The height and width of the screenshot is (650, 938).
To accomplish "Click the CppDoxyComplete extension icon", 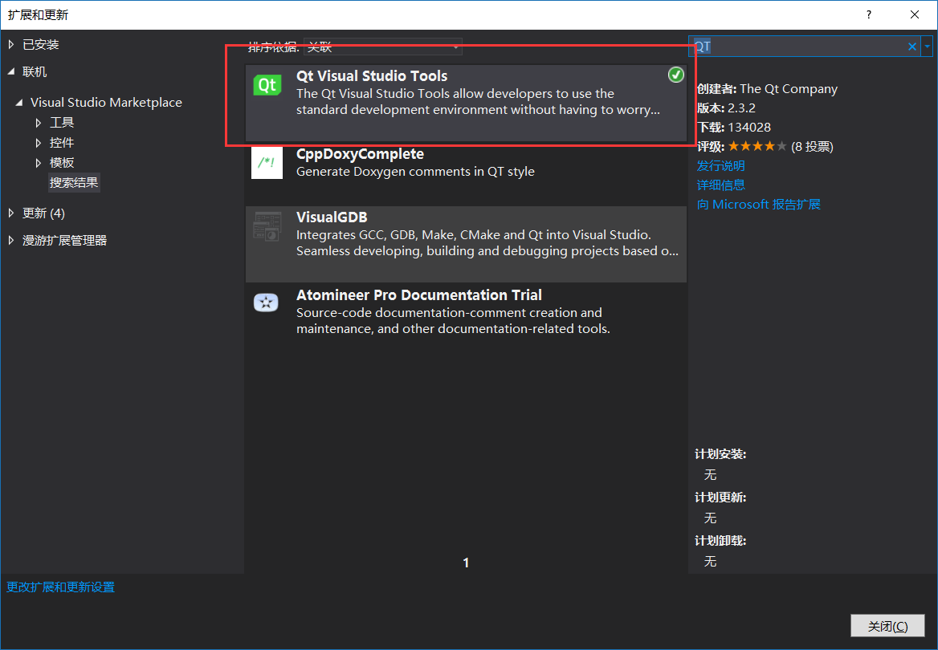I will pyautogui.click(x=267, y=163).
